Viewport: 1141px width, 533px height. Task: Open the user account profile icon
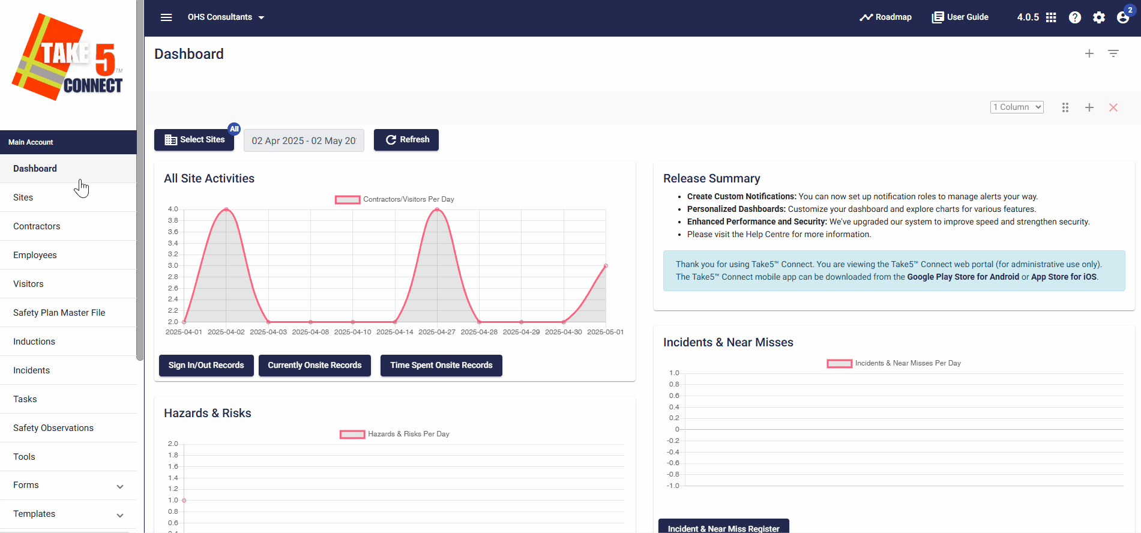[x=1123, y=17]
